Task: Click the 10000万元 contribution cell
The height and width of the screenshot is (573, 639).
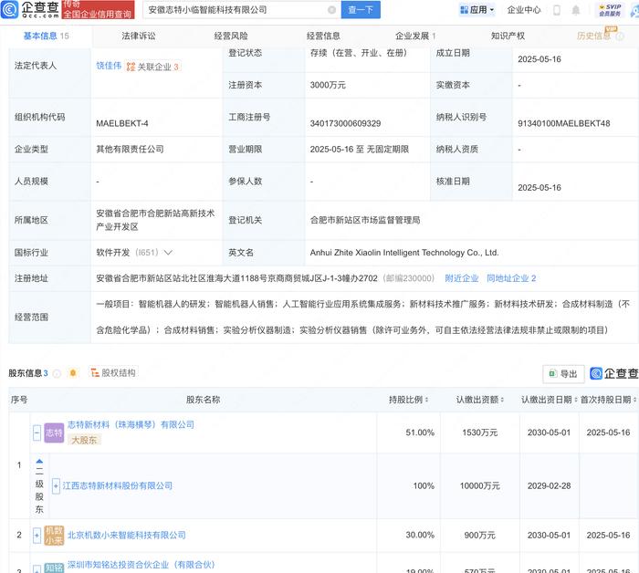Action: click(479, 485)
